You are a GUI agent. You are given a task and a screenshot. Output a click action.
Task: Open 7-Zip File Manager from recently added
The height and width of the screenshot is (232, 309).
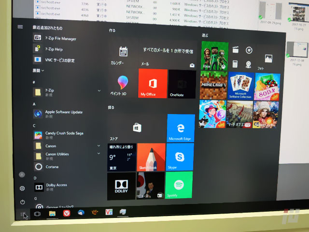point(55,38)
